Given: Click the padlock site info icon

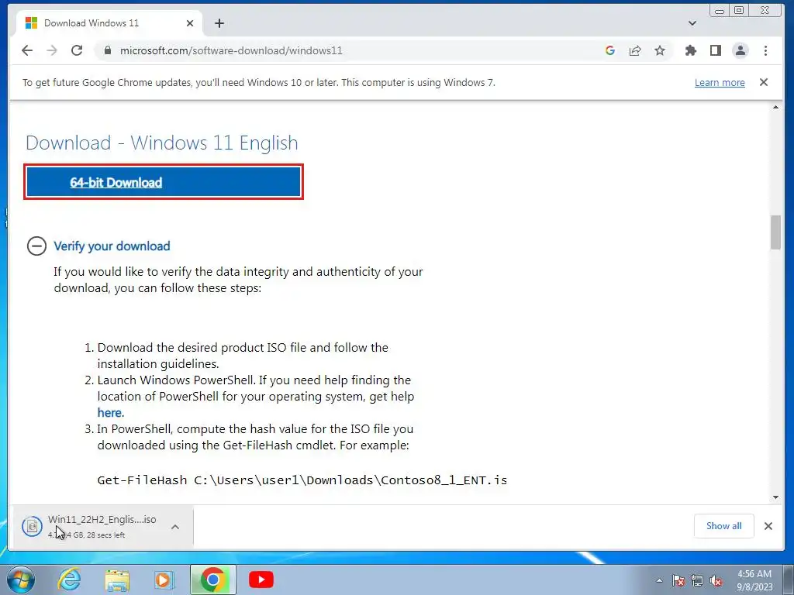Looking at the screenshot, I should [107, 50].
